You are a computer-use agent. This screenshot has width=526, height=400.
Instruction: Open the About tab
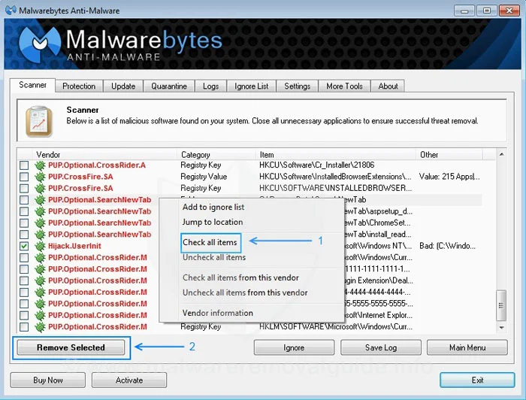pyautogui.click(x=388, y=86)
